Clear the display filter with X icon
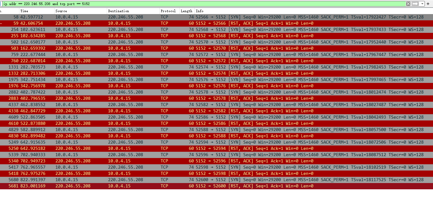 coord(408,4)
